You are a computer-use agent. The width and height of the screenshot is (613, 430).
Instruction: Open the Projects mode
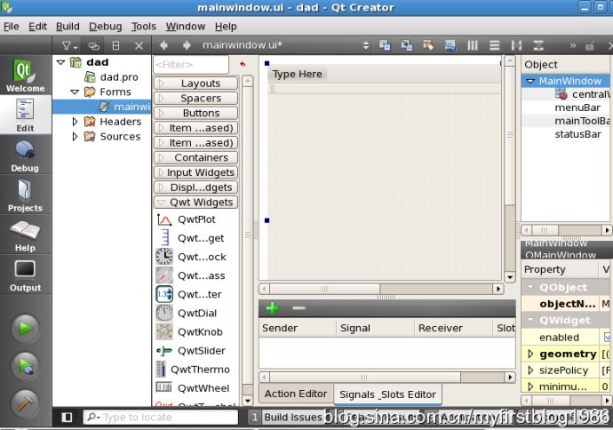pyautogui.click(x=25, y=195)
